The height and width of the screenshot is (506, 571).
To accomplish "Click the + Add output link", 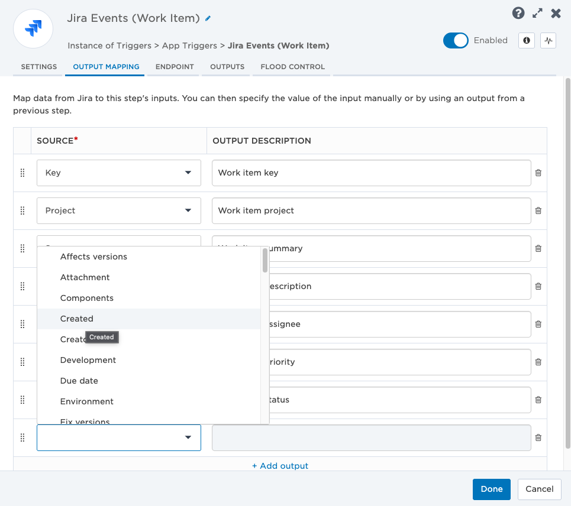I will pos(280,466).
